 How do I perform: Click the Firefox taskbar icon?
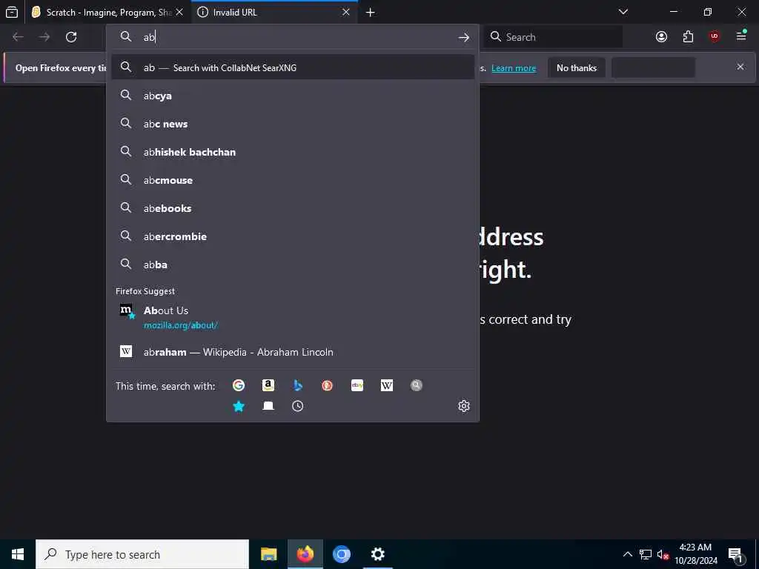pyautogui.click(x=305, y=554)
